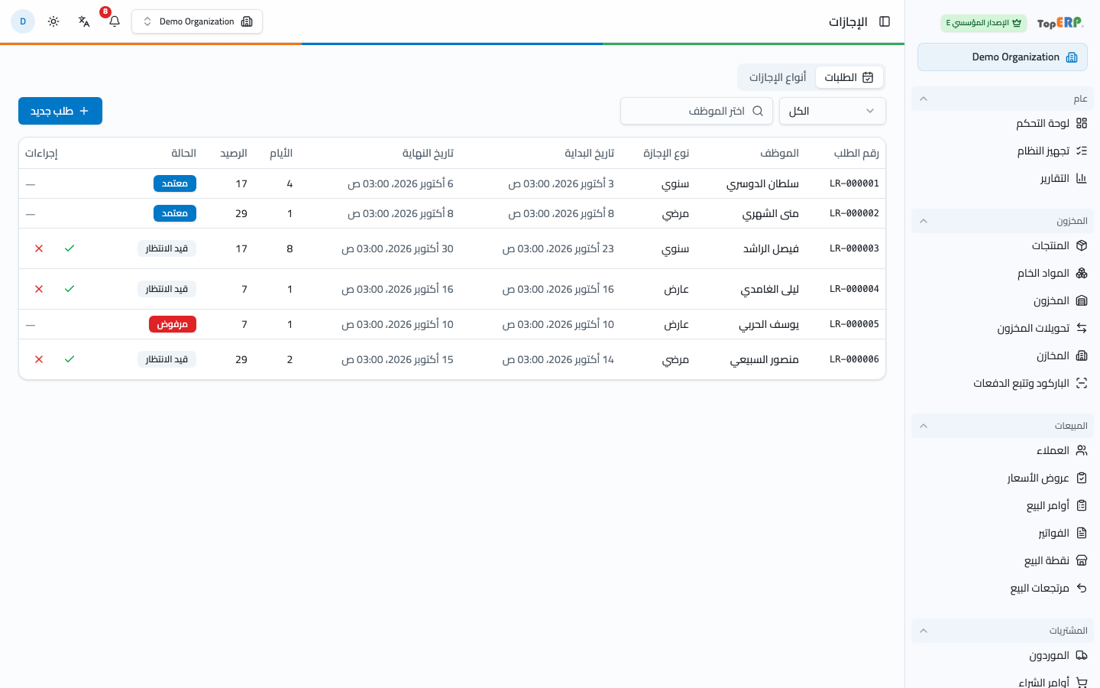Viewport: 1100px width, 688px height.
Task: Open the notifications bell
Action: click(115, 21)
